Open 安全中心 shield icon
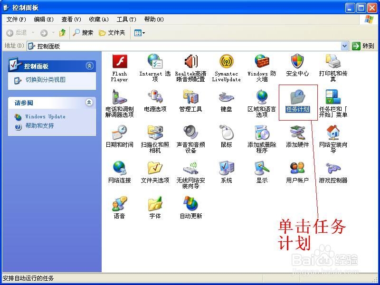 click(x=297, y=62)
